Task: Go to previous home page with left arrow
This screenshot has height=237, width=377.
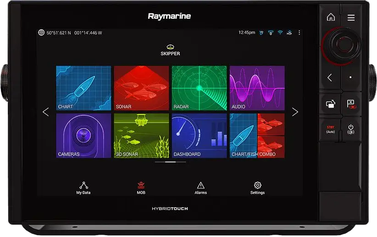Action: click(45, 112)
